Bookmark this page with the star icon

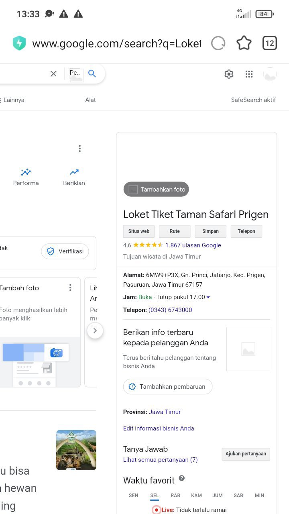point(244,43)
